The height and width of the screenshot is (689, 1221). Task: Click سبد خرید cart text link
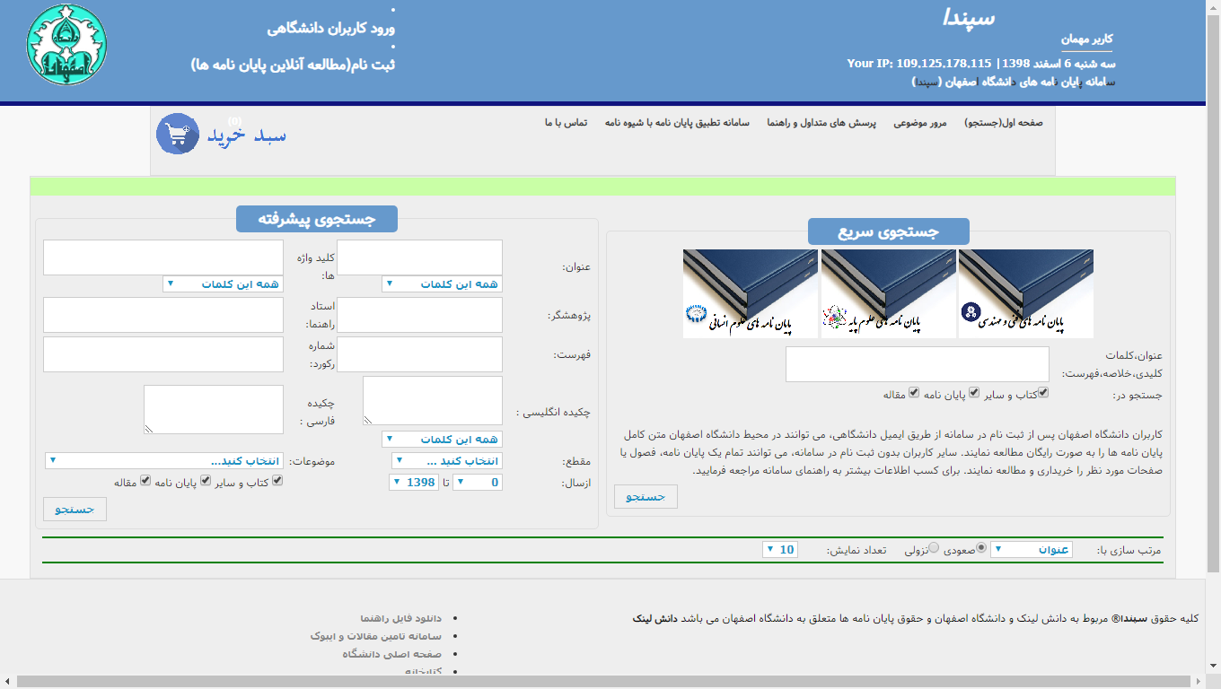(x=247, y=135)
